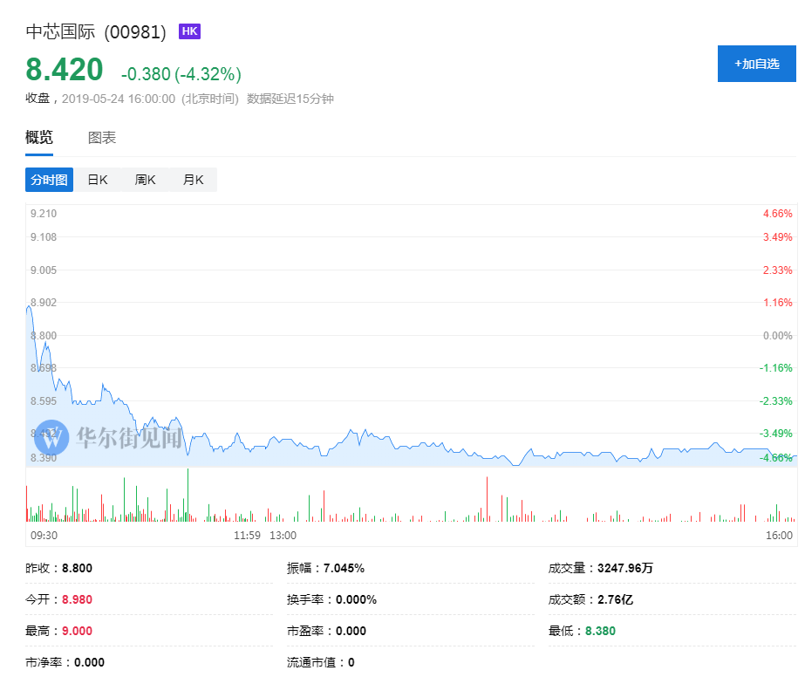
Task: Switch to the 周K weekly candlestick view
Action: pos(146,180)
